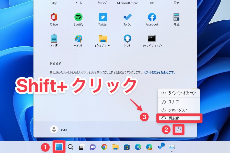Open Microsoft Store from taskbar
This screenshot has height=153, width=230.
point(126,147)
